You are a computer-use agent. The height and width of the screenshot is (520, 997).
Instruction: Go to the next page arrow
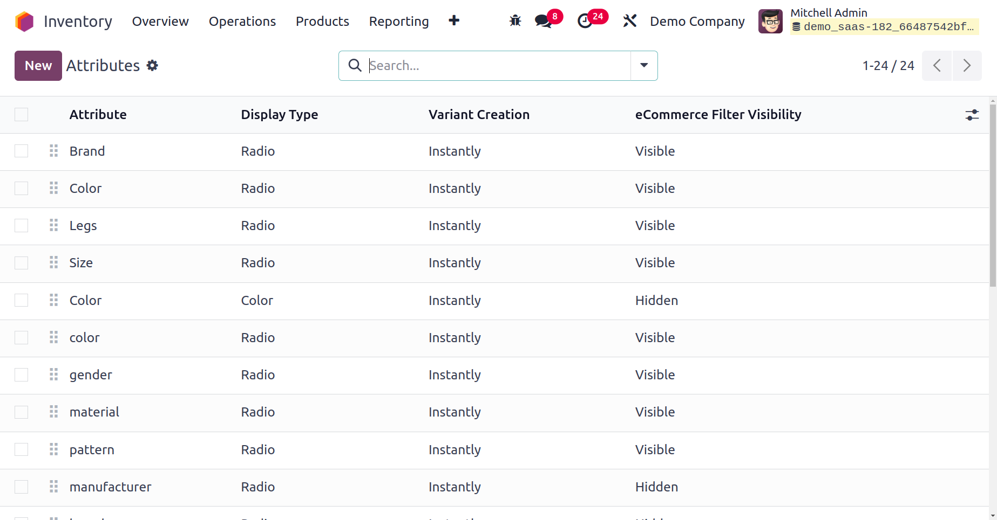[967, 66]
